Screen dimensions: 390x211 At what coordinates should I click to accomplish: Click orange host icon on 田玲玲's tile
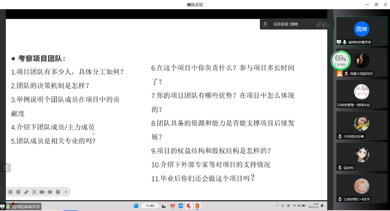(339, 74)
